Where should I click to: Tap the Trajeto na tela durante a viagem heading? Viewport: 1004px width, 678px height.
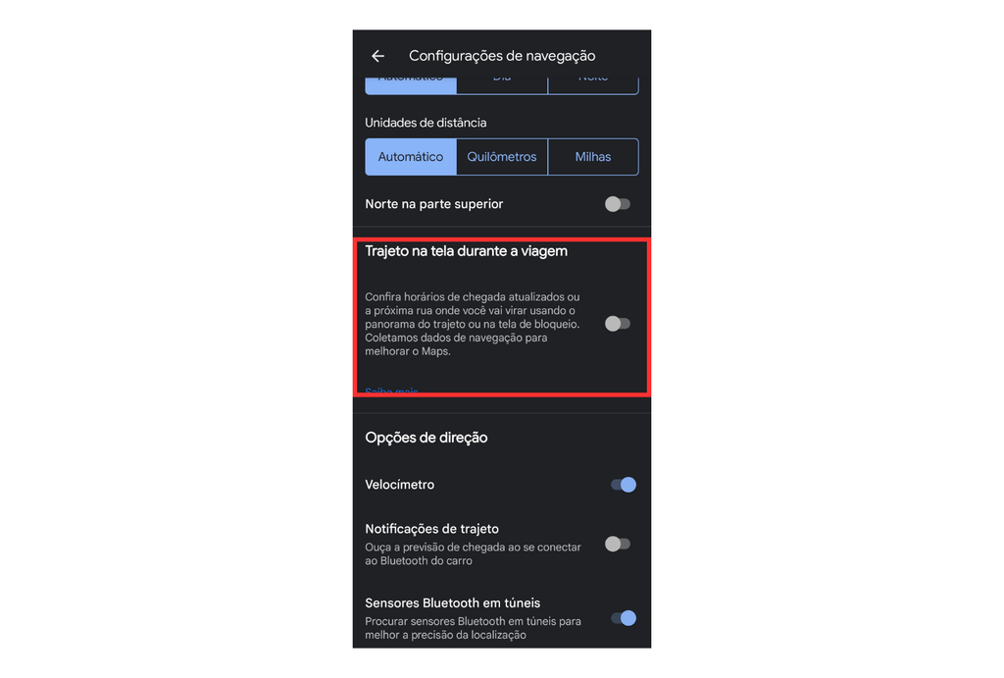pyautogui.click(x=466, y=250)
